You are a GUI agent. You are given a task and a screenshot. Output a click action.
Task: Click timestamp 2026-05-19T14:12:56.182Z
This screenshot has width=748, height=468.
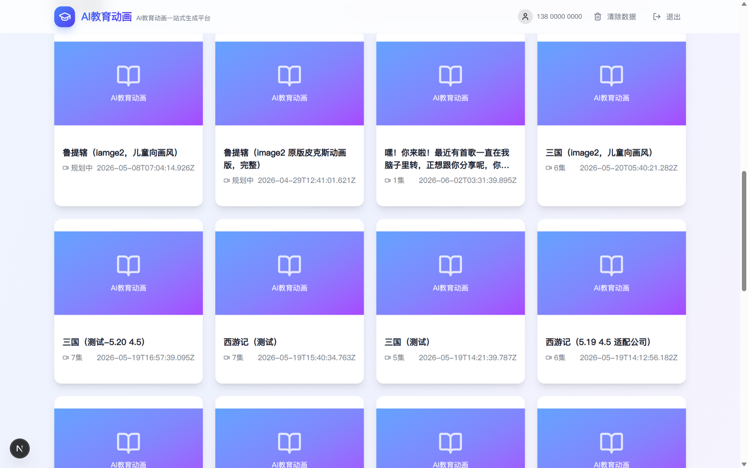[x=629, y=358]
